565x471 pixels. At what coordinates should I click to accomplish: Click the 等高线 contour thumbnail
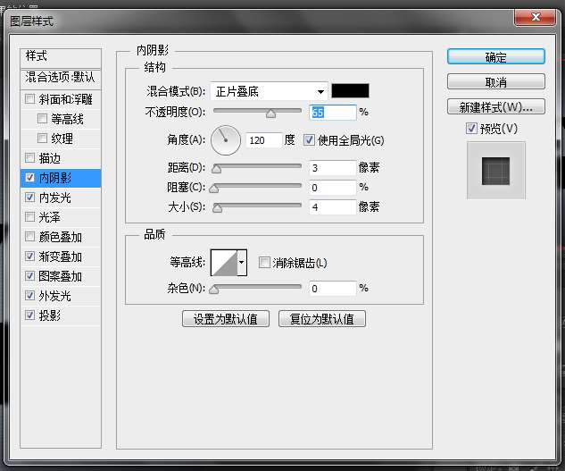click(224, 263)
